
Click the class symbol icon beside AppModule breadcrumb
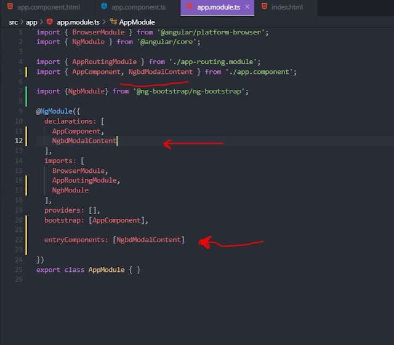pyautogui.click(x=113, y=22)
